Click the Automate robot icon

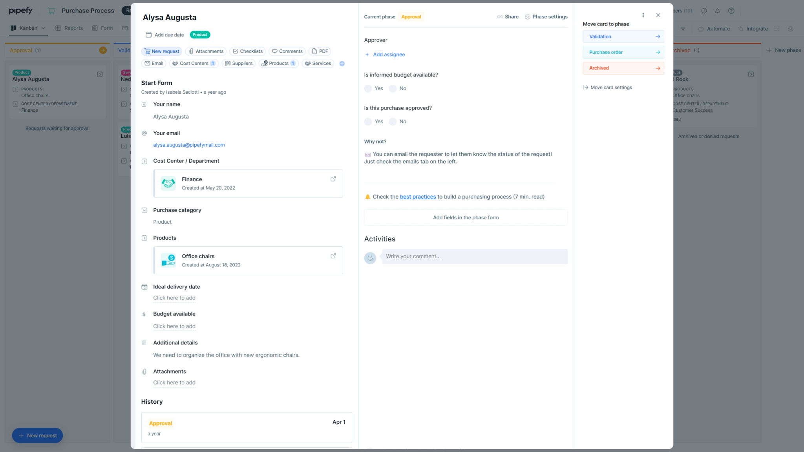coord(701,28)
